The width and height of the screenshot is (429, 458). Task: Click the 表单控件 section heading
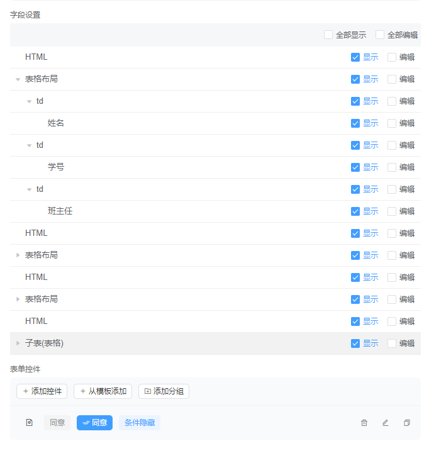point(25,369)
